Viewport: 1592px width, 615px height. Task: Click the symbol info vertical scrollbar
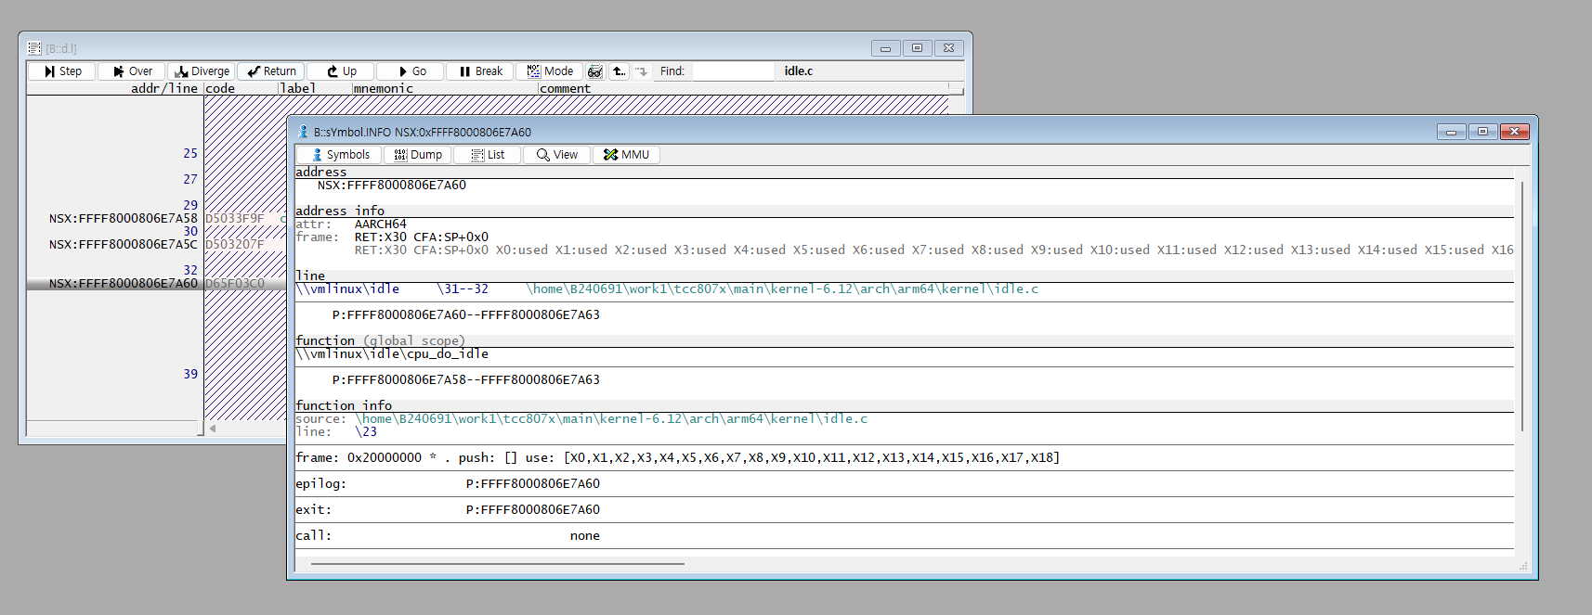tap(1521, 306)
